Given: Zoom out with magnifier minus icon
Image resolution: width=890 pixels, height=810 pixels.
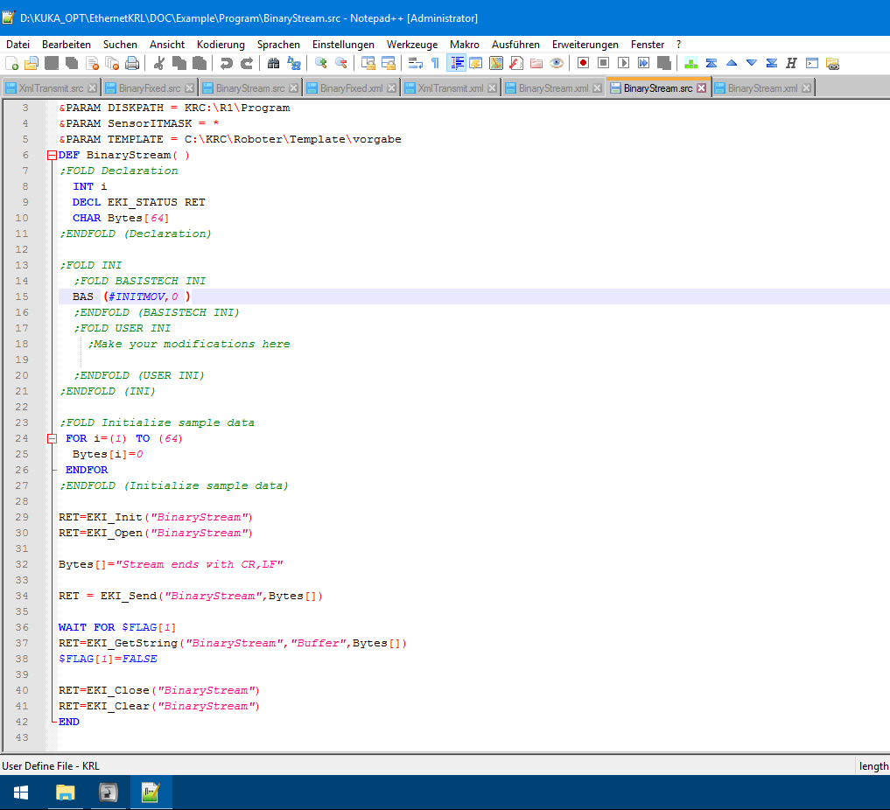Looking at the screenshot, I should coord(340,63).
